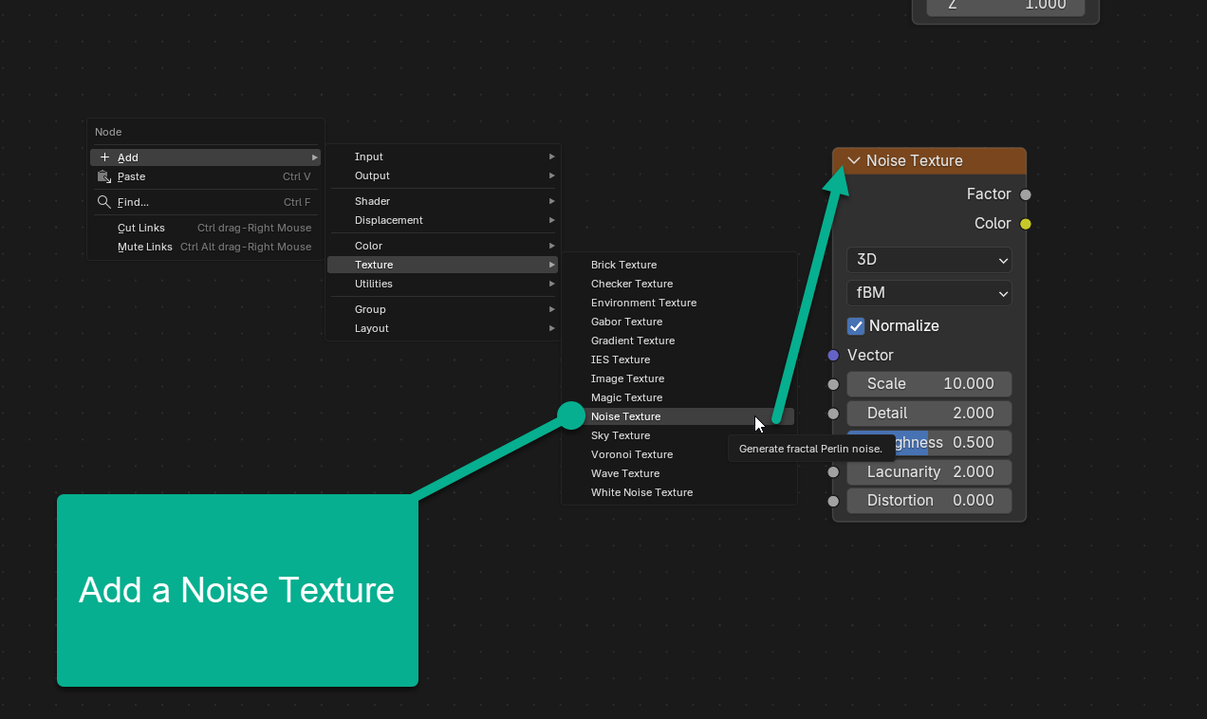The height and width of the screenshot is (719, 1207).
Task: Expand the Input submenu
Action: 443,157
